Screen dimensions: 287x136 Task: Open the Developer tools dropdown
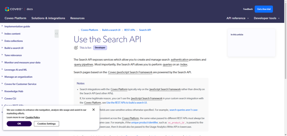coord(267,18)
